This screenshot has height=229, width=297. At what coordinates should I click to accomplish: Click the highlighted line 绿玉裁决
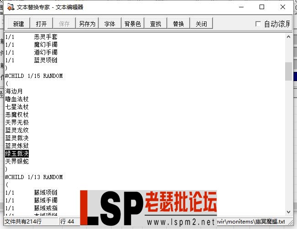17,153
